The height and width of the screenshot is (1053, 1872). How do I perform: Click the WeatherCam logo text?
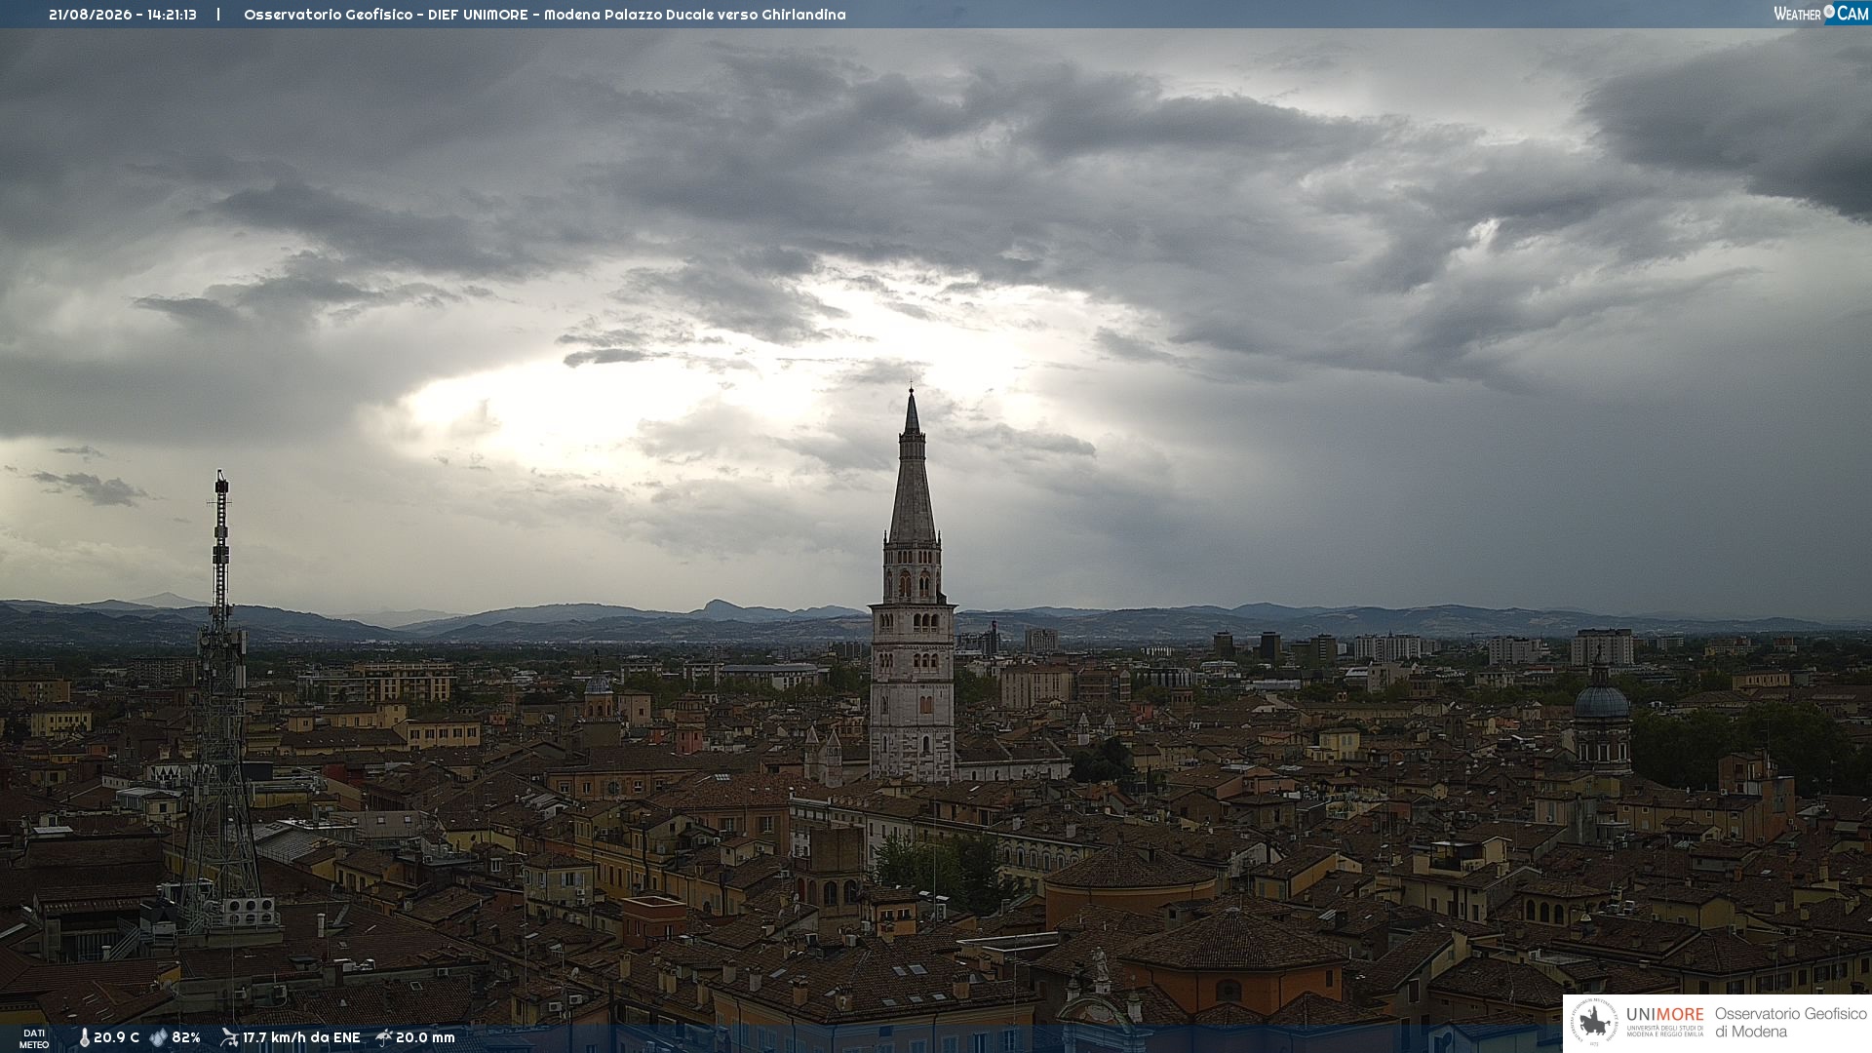(x=1820, y=14)
